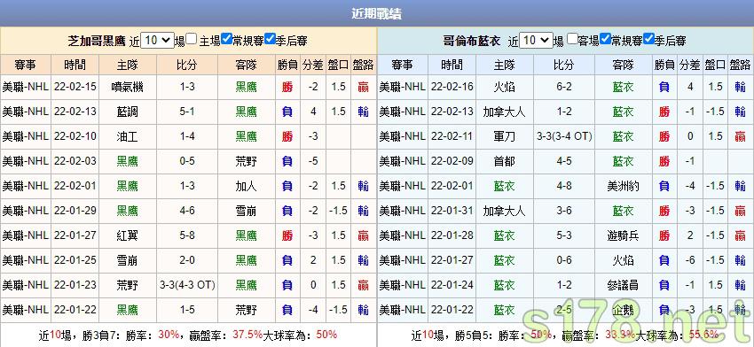The width and height of the screenshot is (754, 347).
Task: Click 軍刀 home team on 22-02-11
Action: (505, 136)
